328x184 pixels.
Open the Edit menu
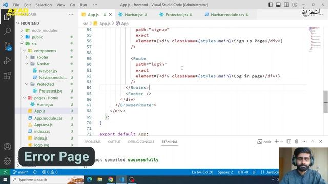click(x=27, y=5)
